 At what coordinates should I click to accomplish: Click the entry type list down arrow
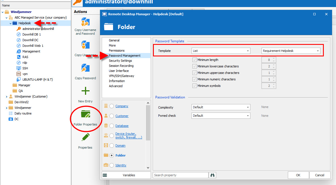coord(148,168)
